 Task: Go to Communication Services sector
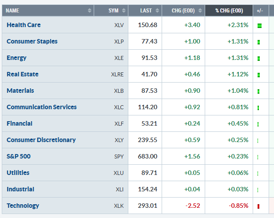pyautogui.click(x=41, y=107)
